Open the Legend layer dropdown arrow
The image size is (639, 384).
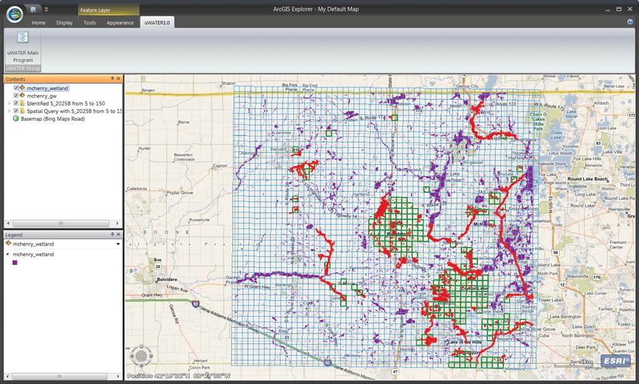pos(118,244)
